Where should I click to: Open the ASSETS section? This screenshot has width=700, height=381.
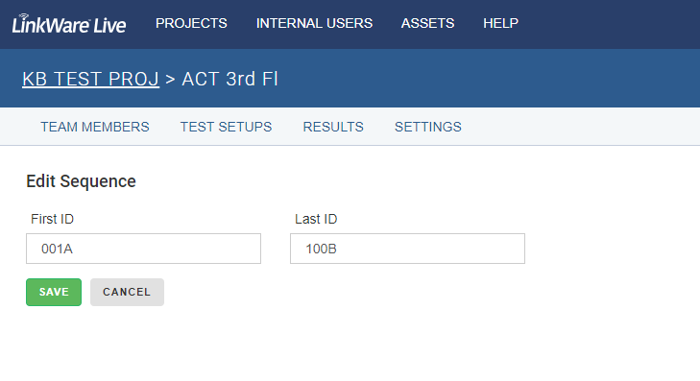427,23
